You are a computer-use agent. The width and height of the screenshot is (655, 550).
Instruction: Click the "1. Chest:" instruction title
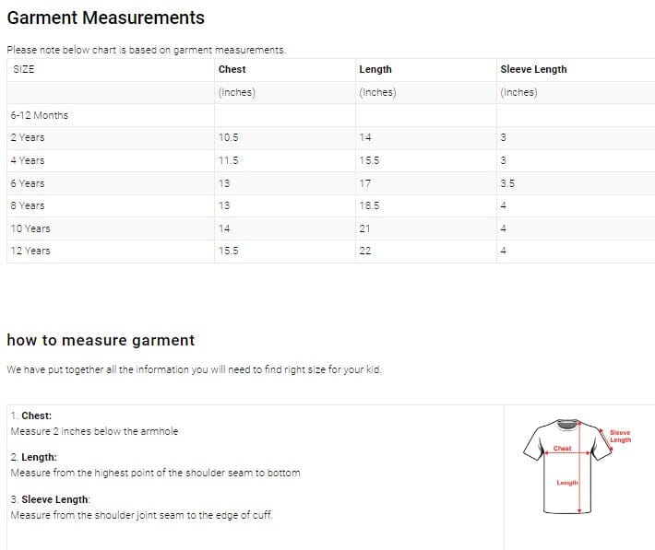pyautogui.click(x=31, y=415)
